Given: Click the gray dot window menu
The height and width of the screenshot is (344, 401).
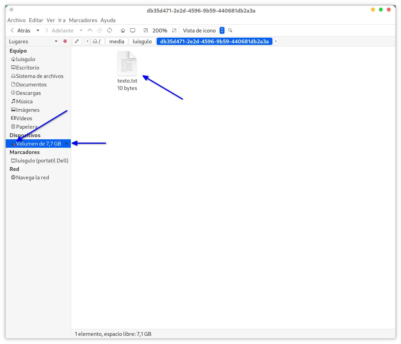Looking at the screenshot, I should click(11, 10).
